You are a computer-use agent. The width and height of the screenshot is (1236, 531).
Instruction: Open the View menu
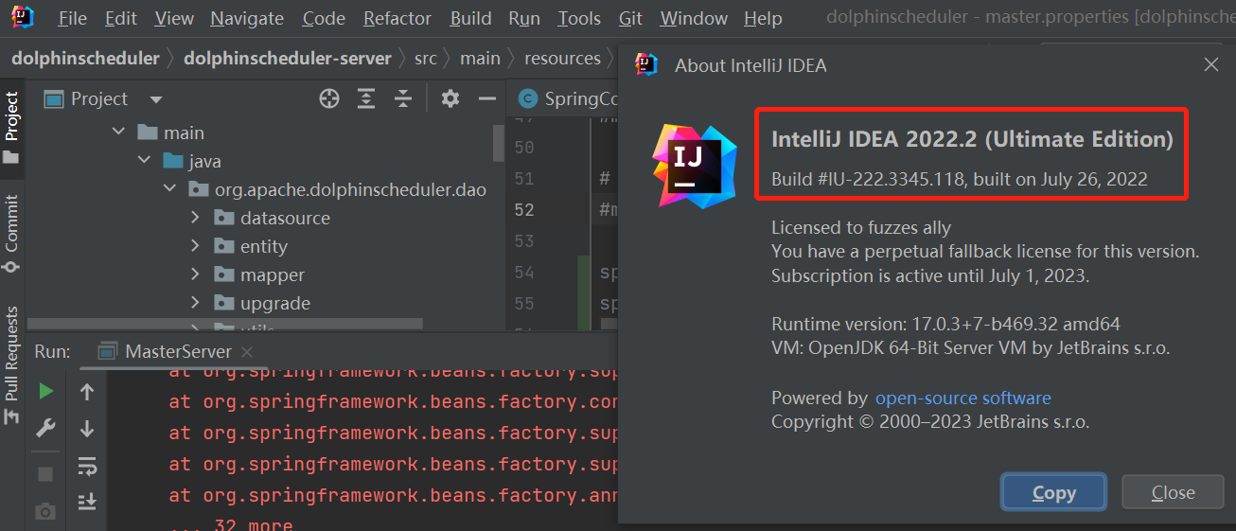[x=174, y=18]
